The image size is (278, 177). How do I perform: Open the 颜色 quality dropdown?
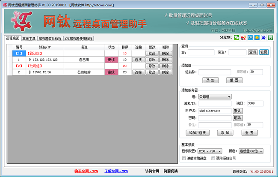pyautogui.click(x=251, y=151)
